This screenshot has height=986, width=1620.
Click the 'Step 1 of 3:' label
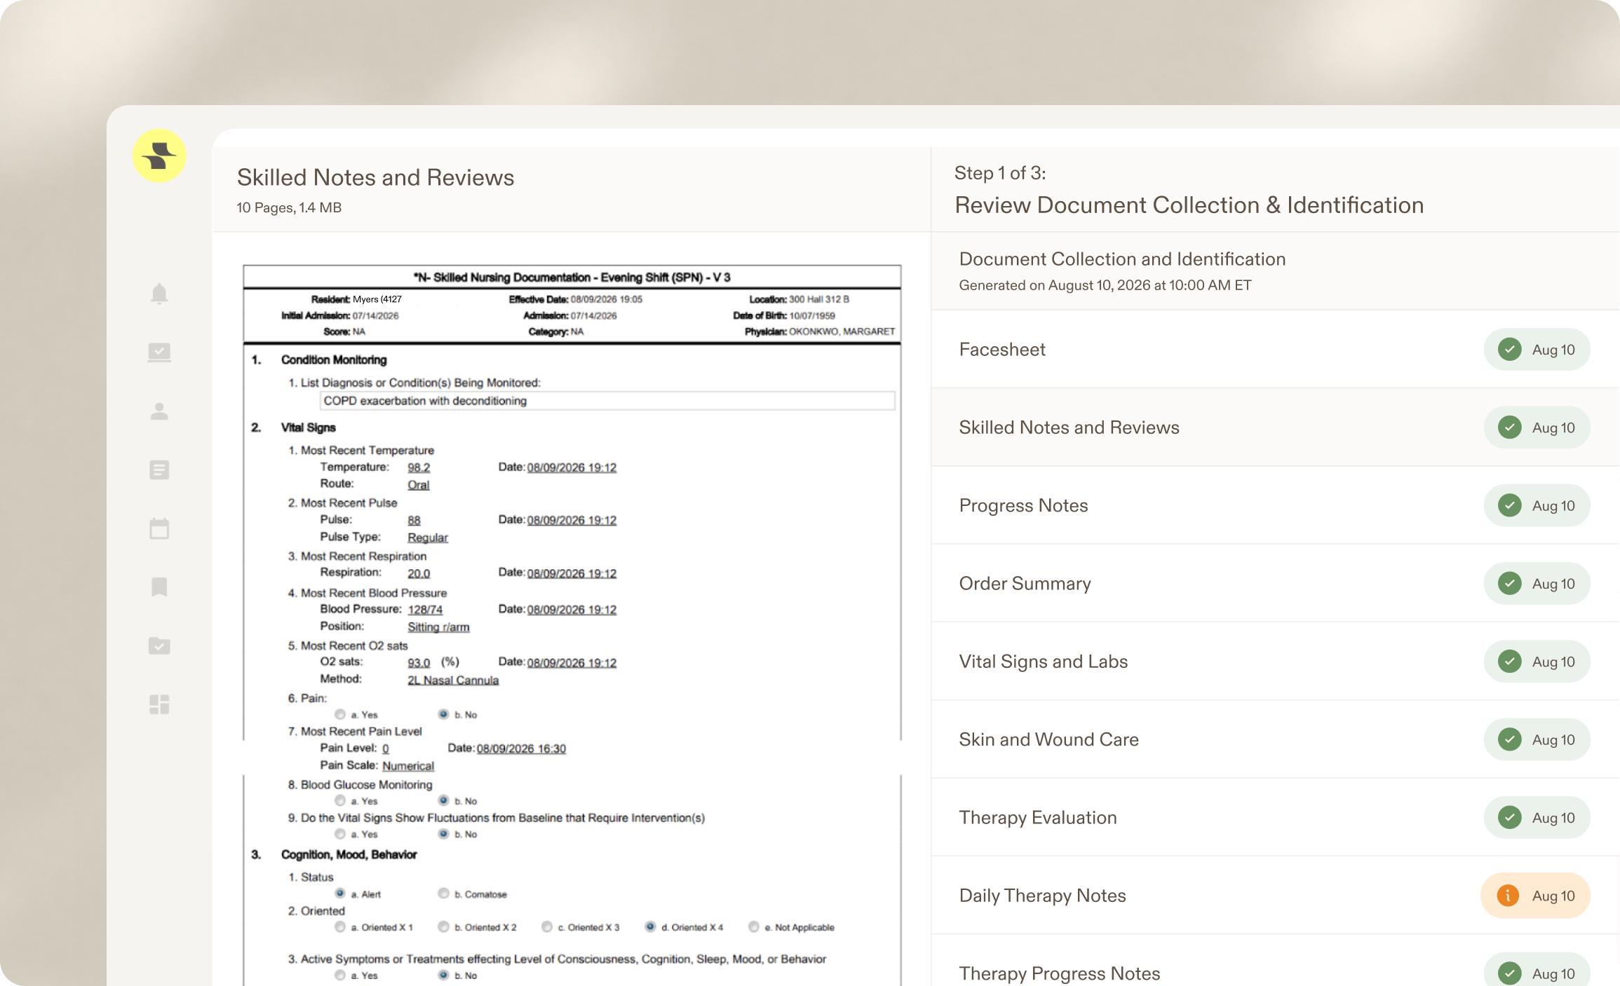click(x=1000, y=173)
